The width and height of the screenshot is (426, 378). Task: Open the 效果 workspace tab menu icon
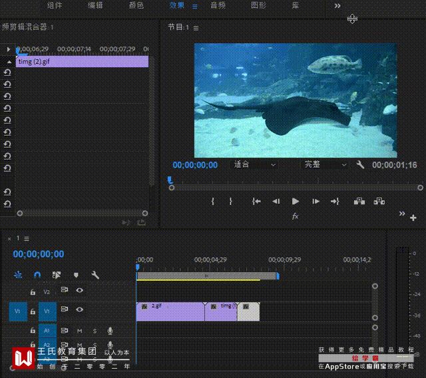click(195, 7)
